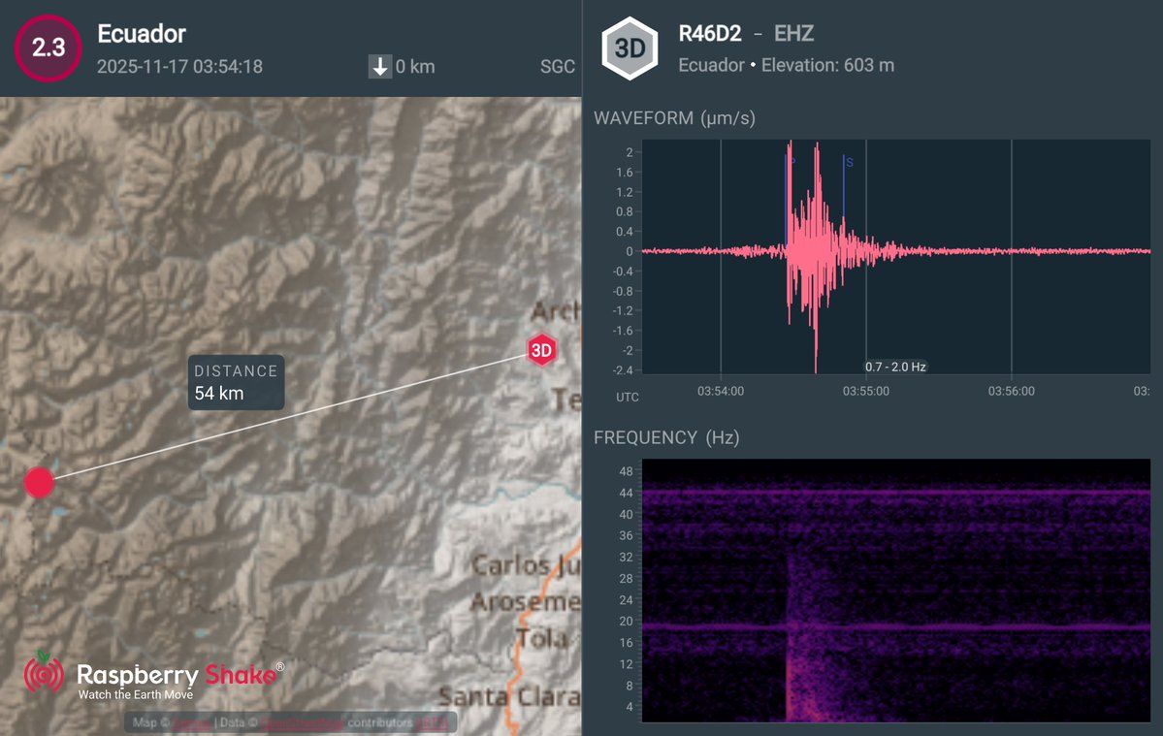Click the depth arrow icon beside 0 km
This screenshot has height=736, width=1163.
click(x=378, y=68)
